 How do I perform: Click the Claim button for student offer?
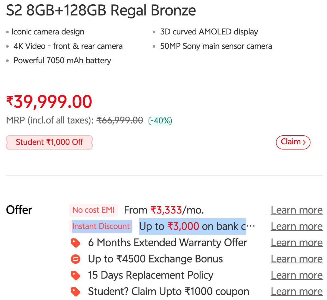coord(293,142)
